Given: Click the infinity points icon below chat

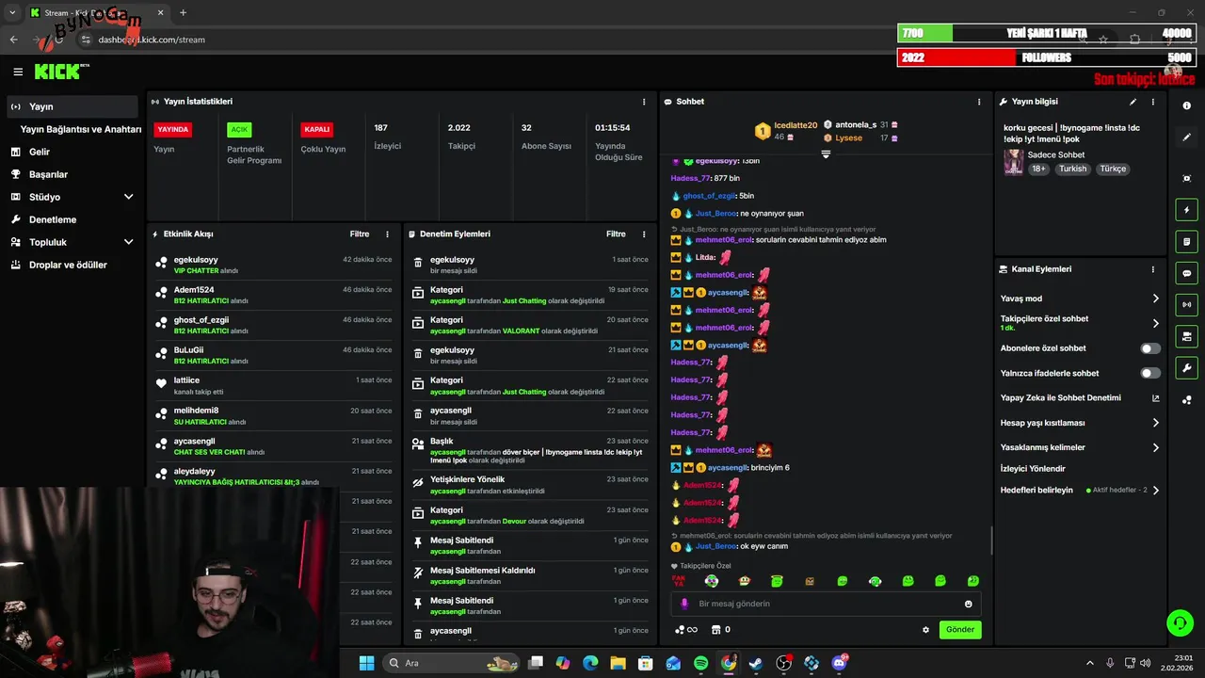Looking at the screenshot, I should [x=686, y=630].
